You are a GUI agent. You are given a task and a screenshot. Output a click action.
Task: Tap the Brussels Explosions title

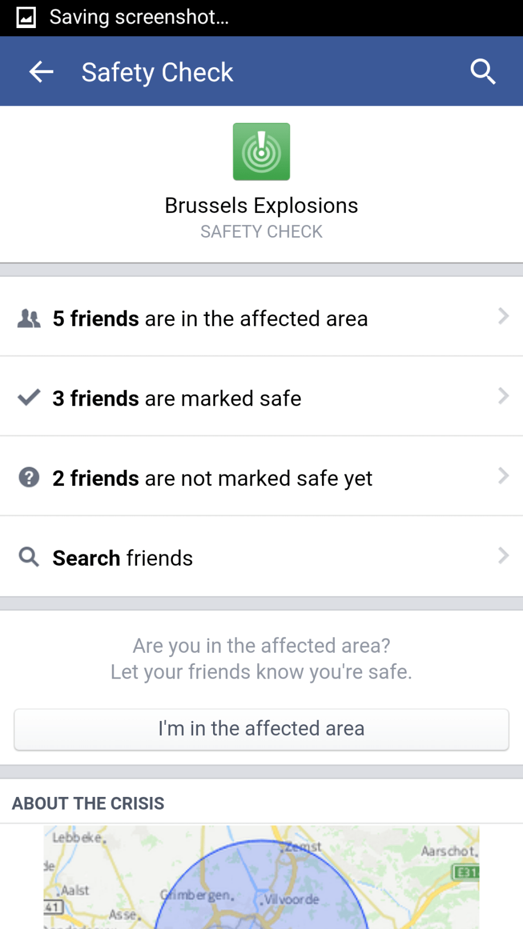pyautogui.click(x=261, y=206)
